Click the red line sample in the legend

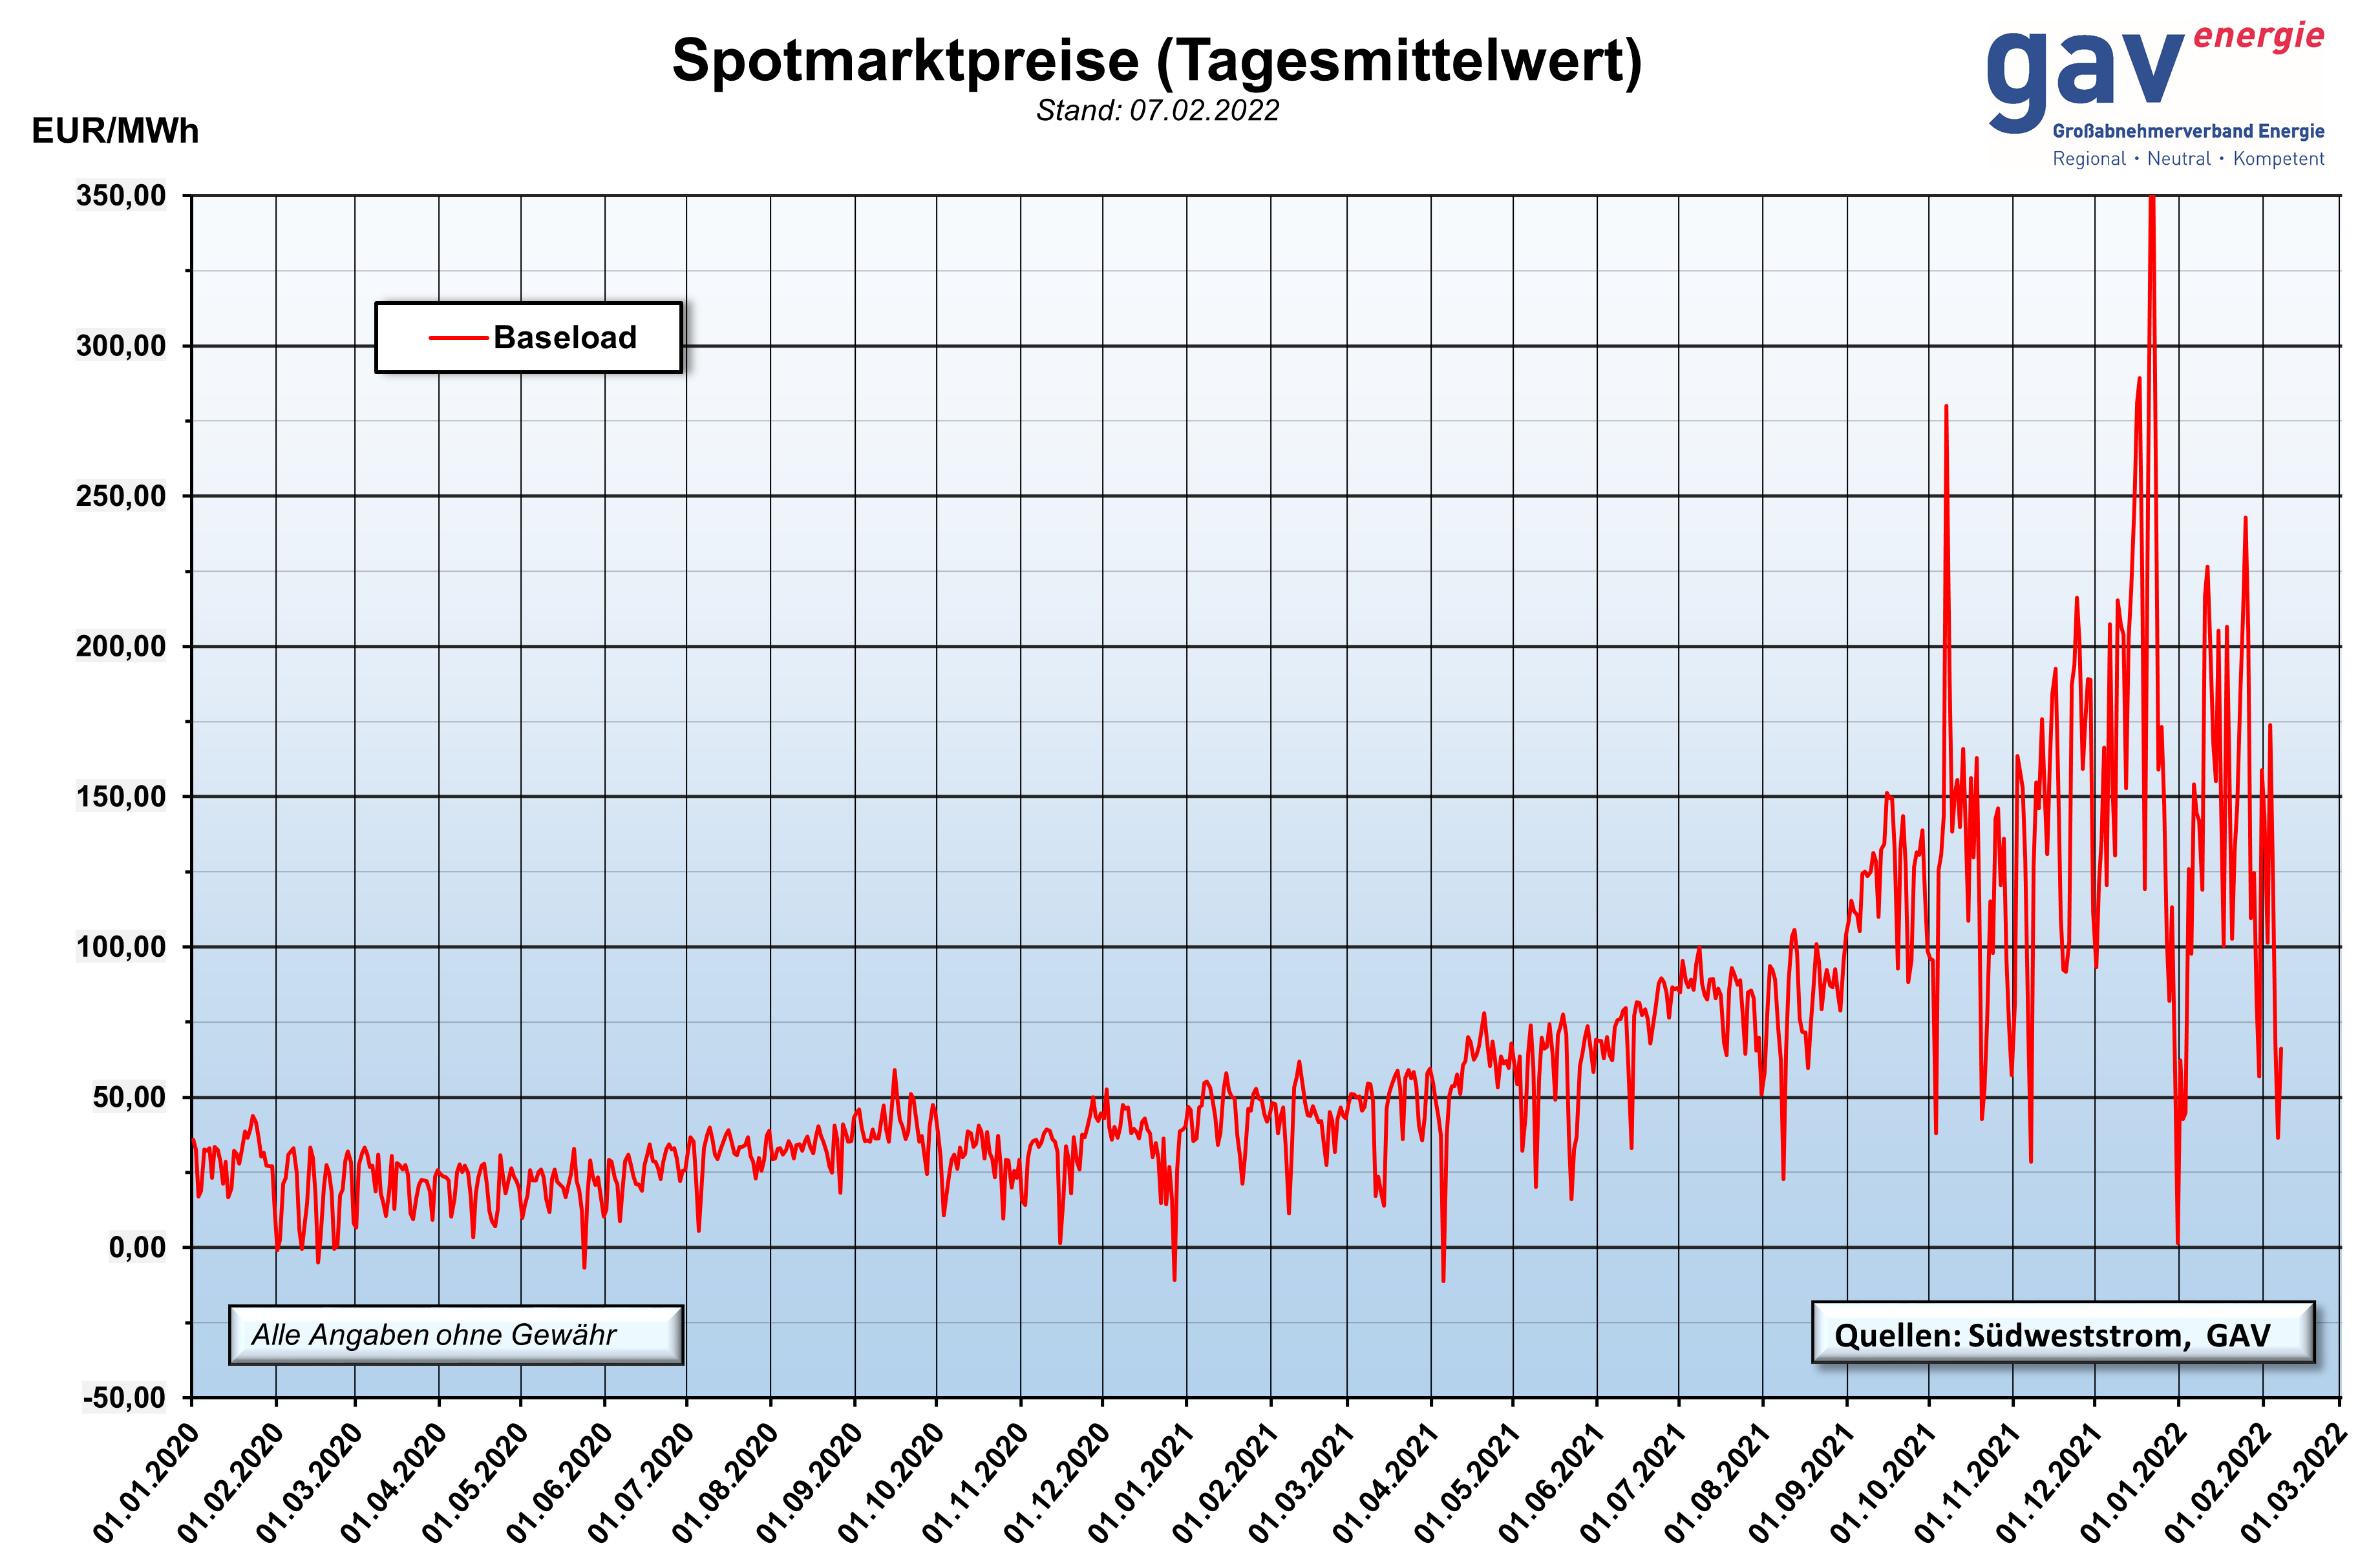point(458,338)
